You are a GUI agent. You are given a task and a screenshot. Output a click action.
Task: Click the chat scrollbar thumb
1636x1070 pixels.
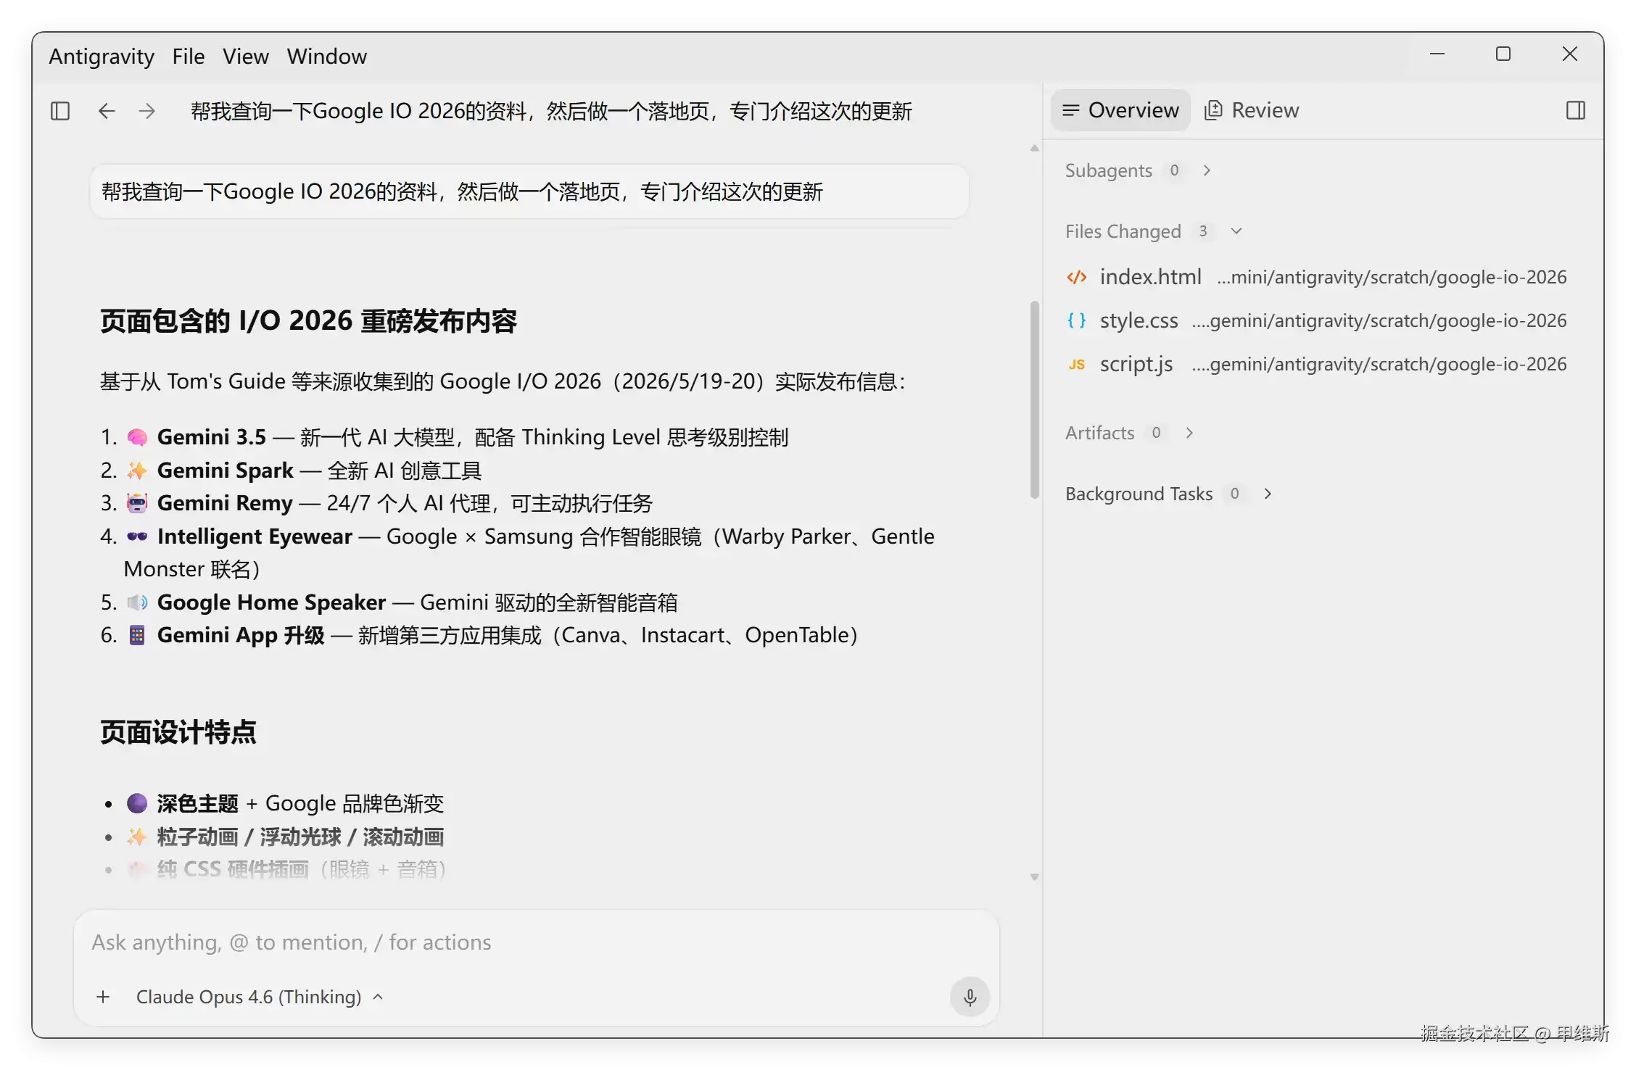pos(1035,399)
